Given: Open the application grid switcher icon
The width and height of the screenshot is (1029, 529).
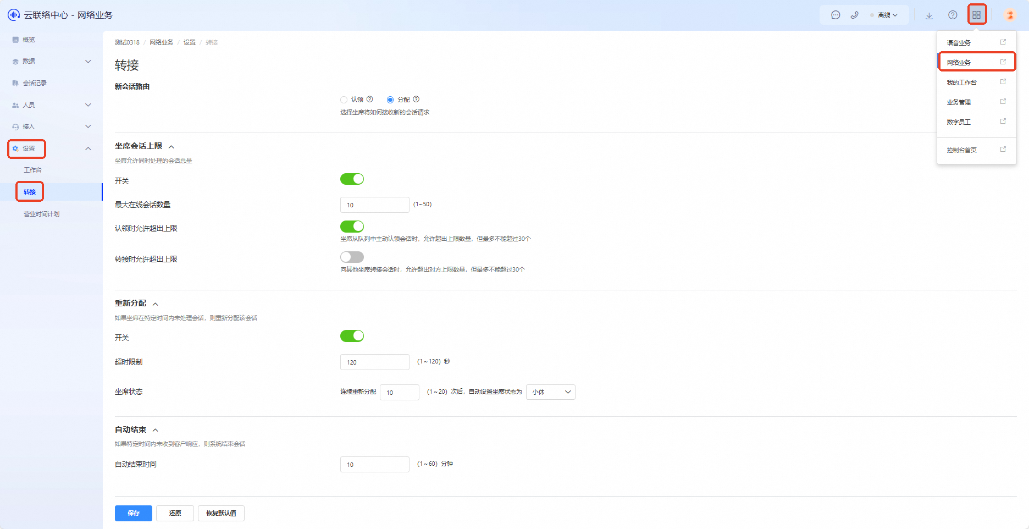Looking at the screenshot, I should [977, 15].
